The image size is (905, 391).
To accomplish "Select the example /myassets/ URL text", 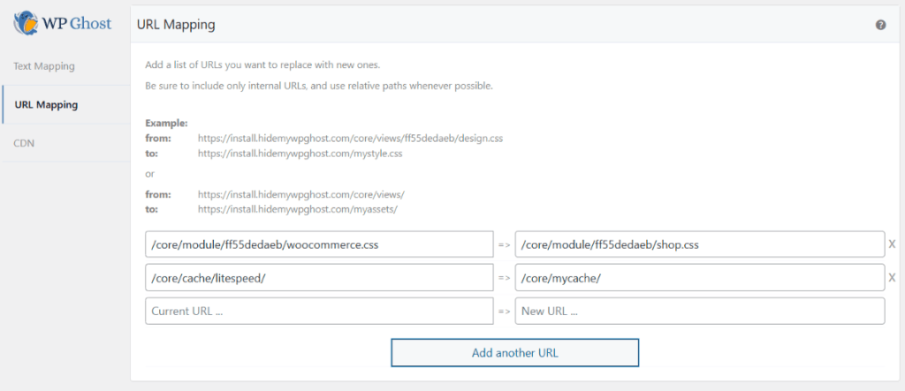I will point(298,209).
